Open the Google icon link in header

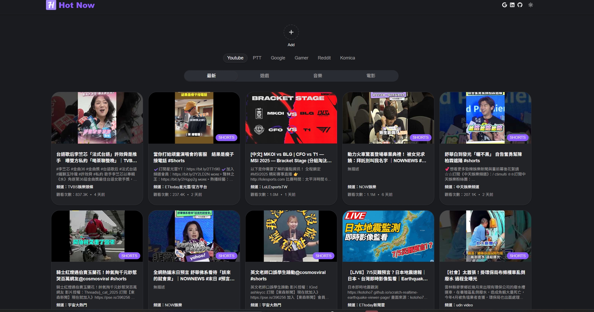tap(504, 5)
